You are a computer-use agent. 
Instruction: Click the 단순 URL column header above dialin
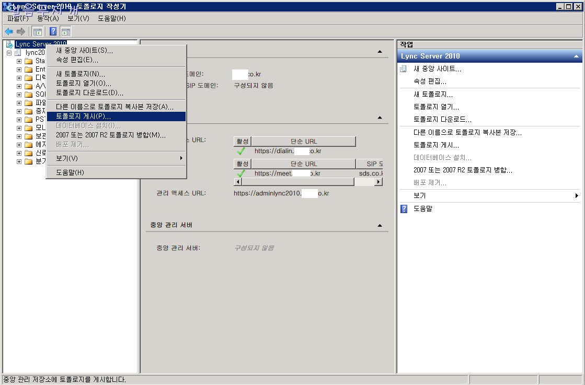coord(304,142)
